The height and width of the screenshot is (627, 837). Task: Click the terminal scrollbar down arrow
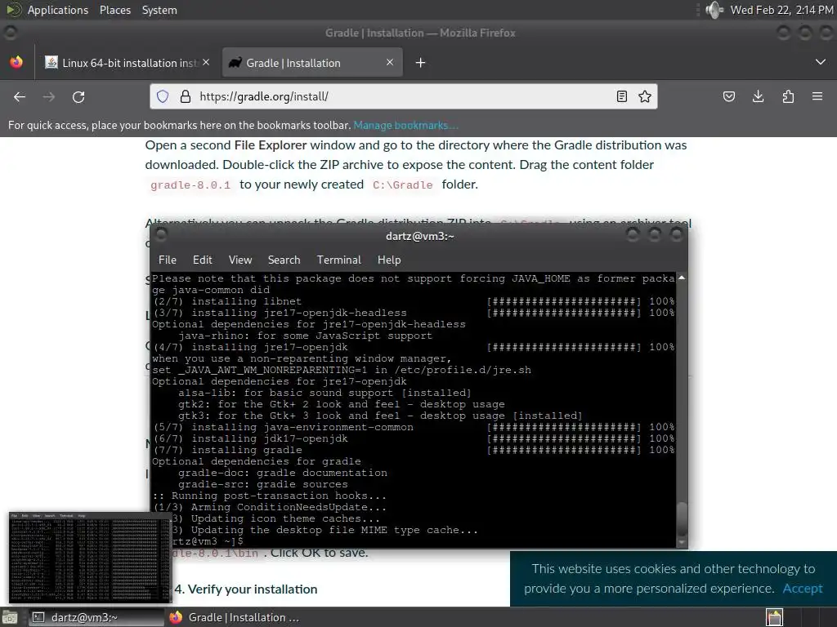point(682,542)
